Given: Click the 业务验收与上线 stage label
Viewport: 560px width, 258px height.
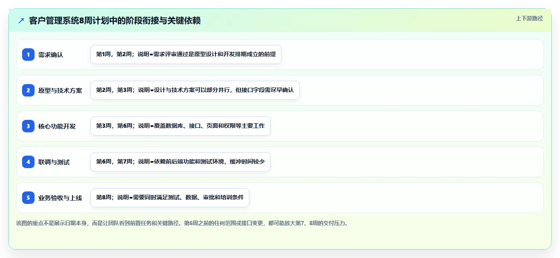Looking at the screenshot, I should click(x=60, y=198).
